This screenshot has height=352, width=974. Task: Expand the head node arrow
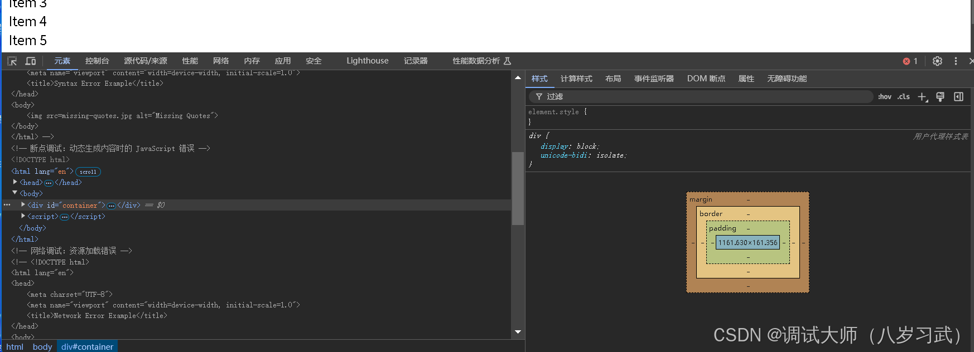(15, 182)
